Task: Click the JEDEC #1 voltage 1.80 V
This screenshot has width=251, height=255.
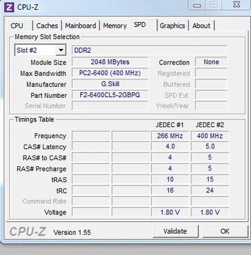Action: pyautogui.click(x=170, y=212)
